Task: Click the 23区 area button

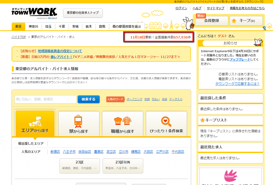Action: (x=79, y=166)
